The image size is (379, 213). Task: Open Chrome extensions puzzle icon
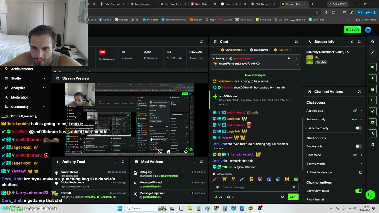tap(334, 12)
